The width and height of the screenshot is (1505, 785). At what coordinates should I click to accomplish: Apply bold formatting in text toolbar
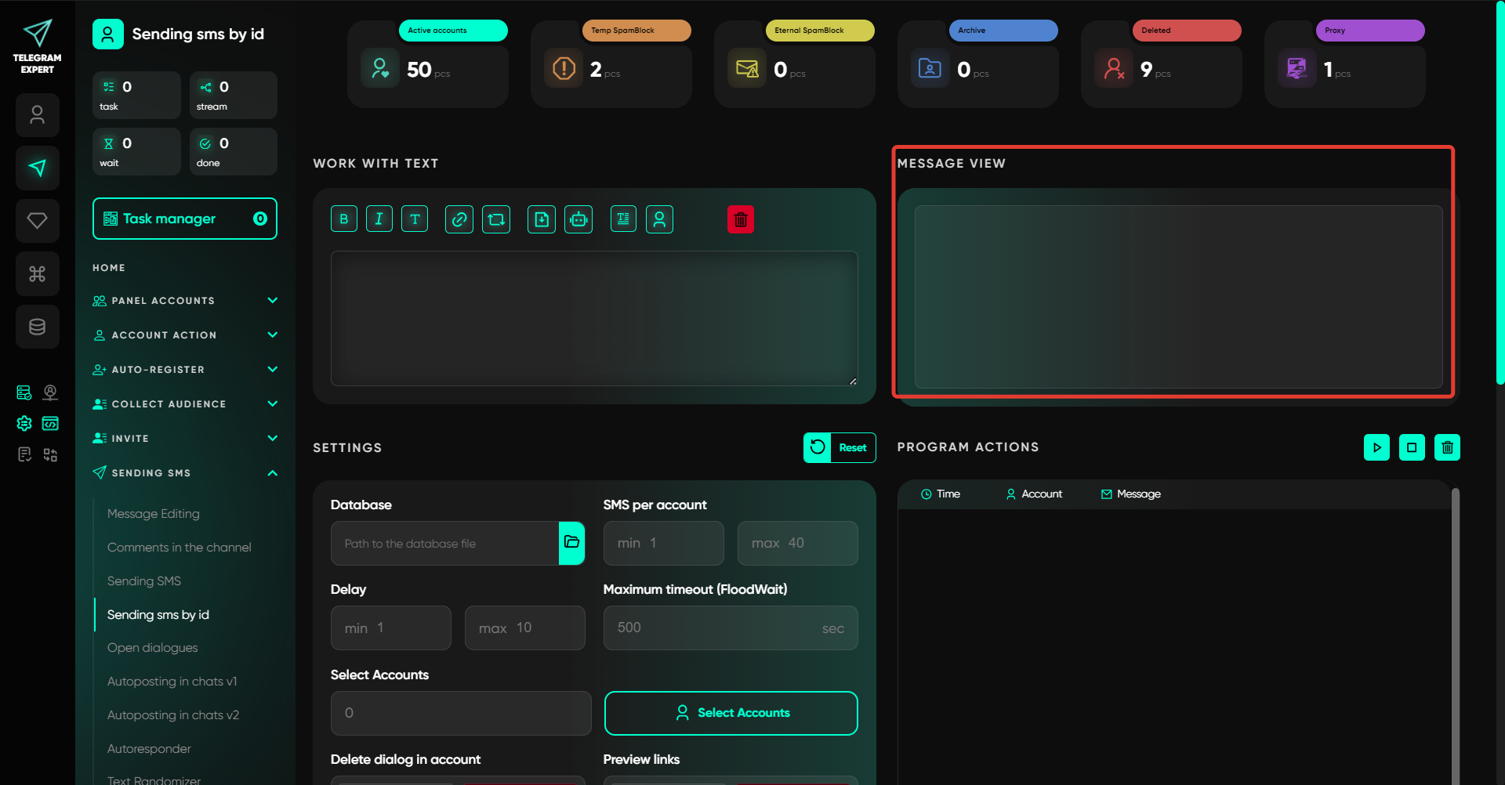coord(343,219)
